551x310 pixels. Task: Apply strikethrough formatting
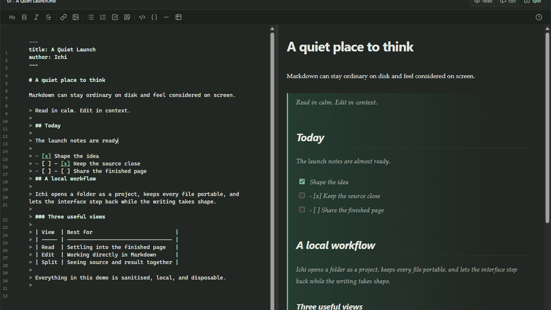[x=48, y=17]
